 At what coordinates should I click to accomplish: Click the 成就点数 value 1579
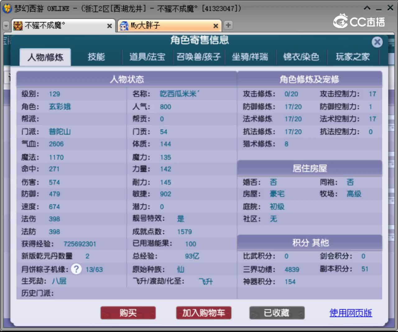[x=184, y=232]
